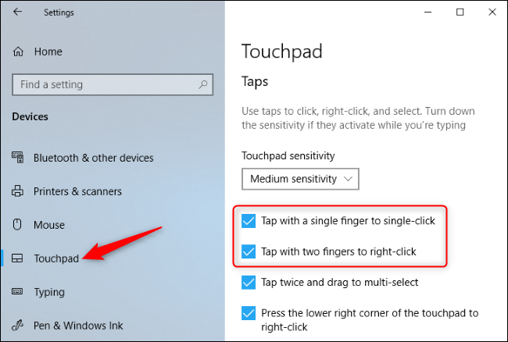This screenshot has width=508, height=342.
Task: Toggle Tap with two fingers to right-click
Action: [x=249, y=251]
